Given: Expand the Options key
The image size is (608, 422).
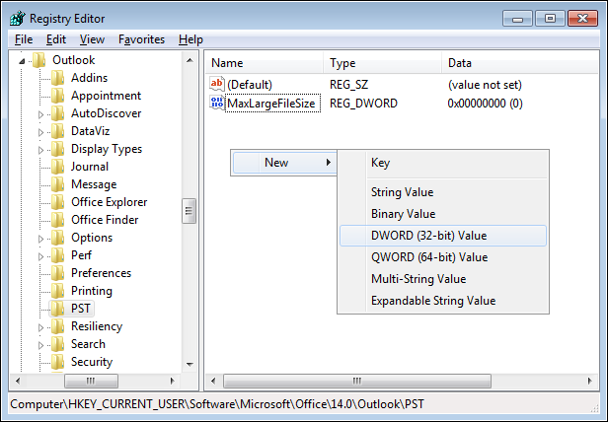Looking at the screenshot, I should (40, 239).
